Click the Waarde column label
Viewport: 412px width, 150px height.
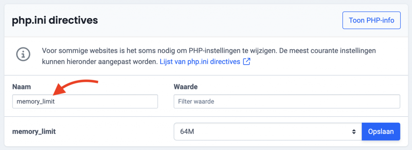tap(185, 87)
